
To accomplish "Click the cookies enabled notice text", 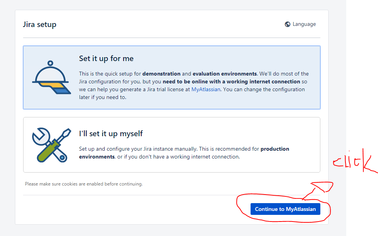I will pos(84,184).
